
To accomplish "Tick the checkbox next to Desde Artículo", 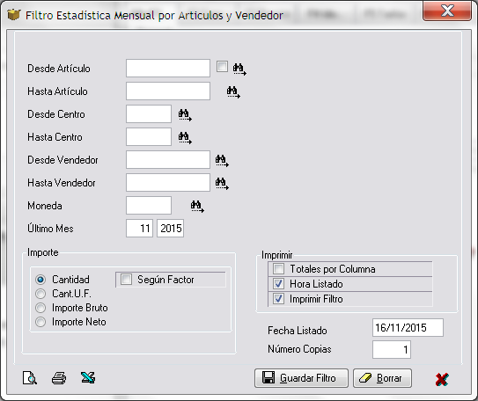I will (222, 67).
